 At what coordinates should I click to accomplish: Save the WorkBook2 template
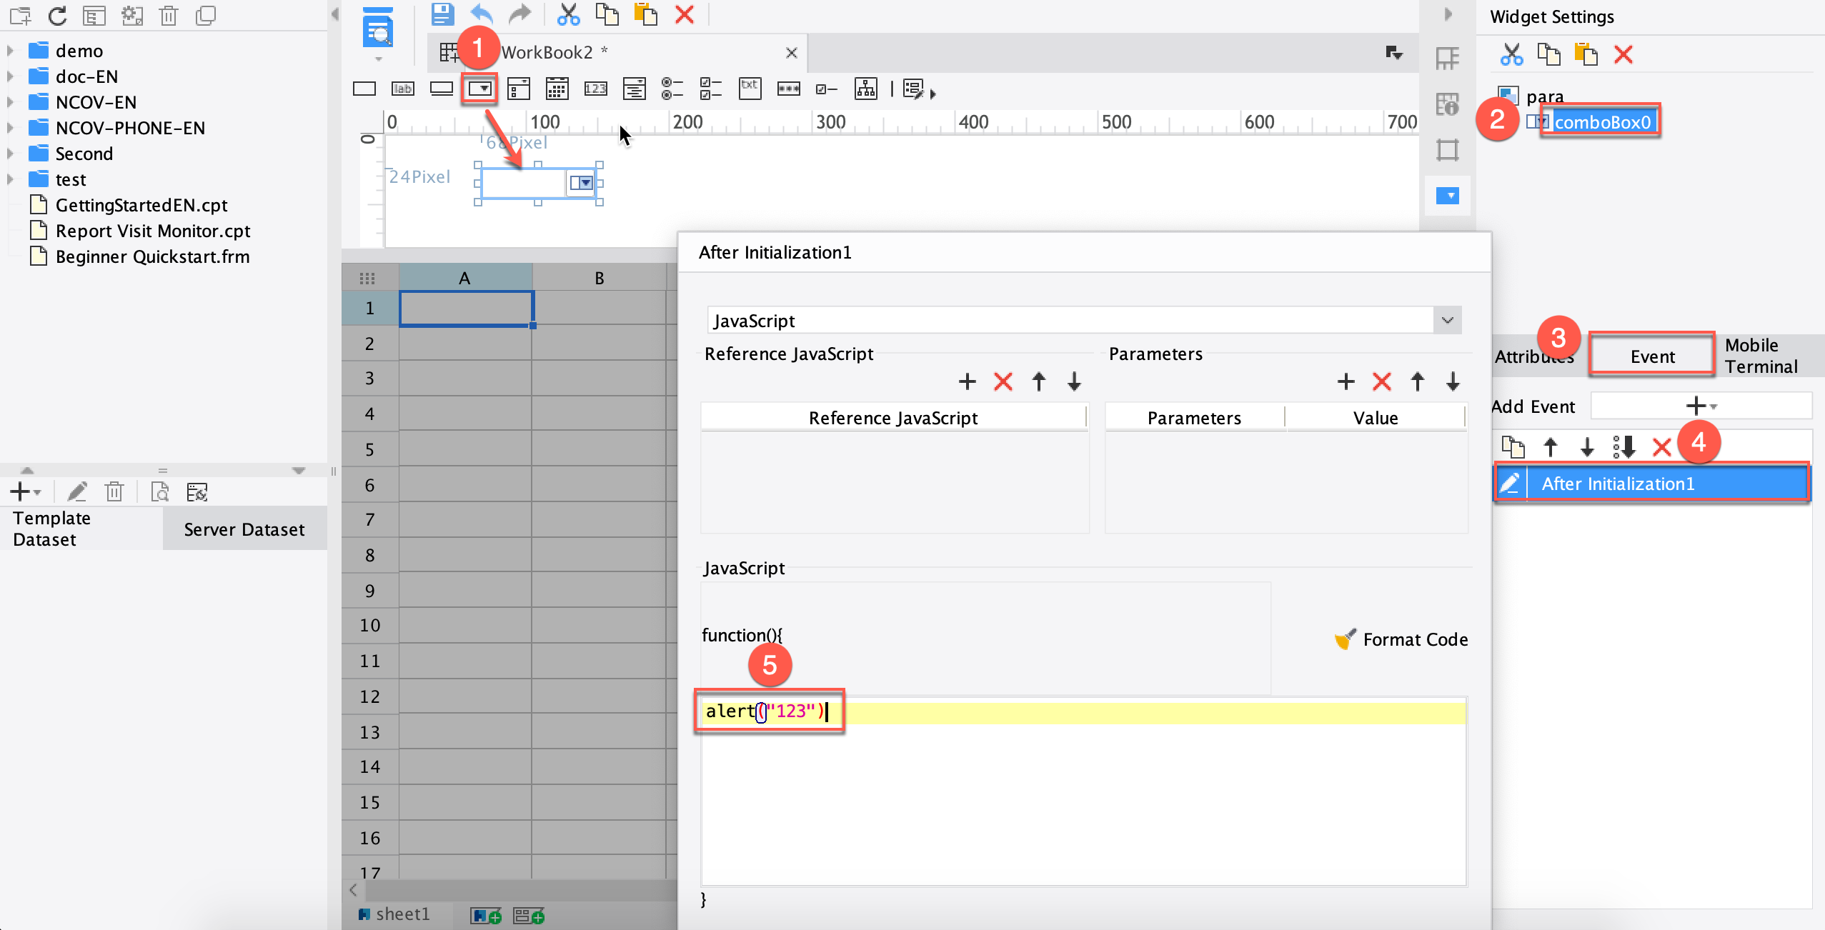442,14
